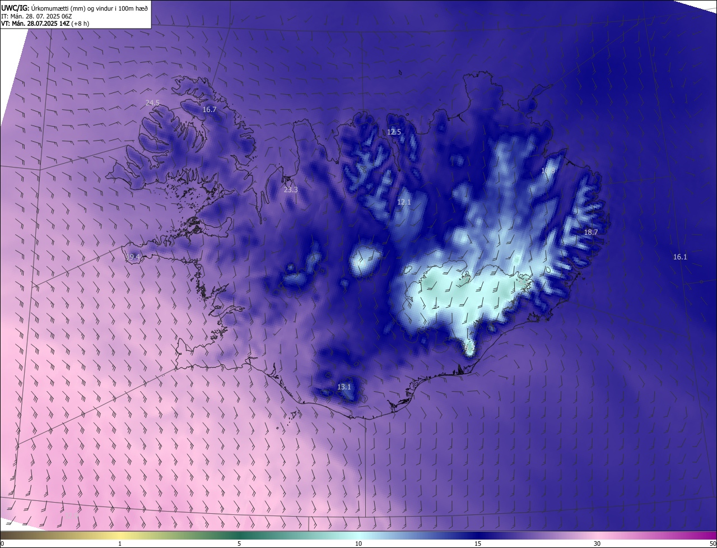
Task: Click the color scale label 30
Action: (x=597, y=544)
